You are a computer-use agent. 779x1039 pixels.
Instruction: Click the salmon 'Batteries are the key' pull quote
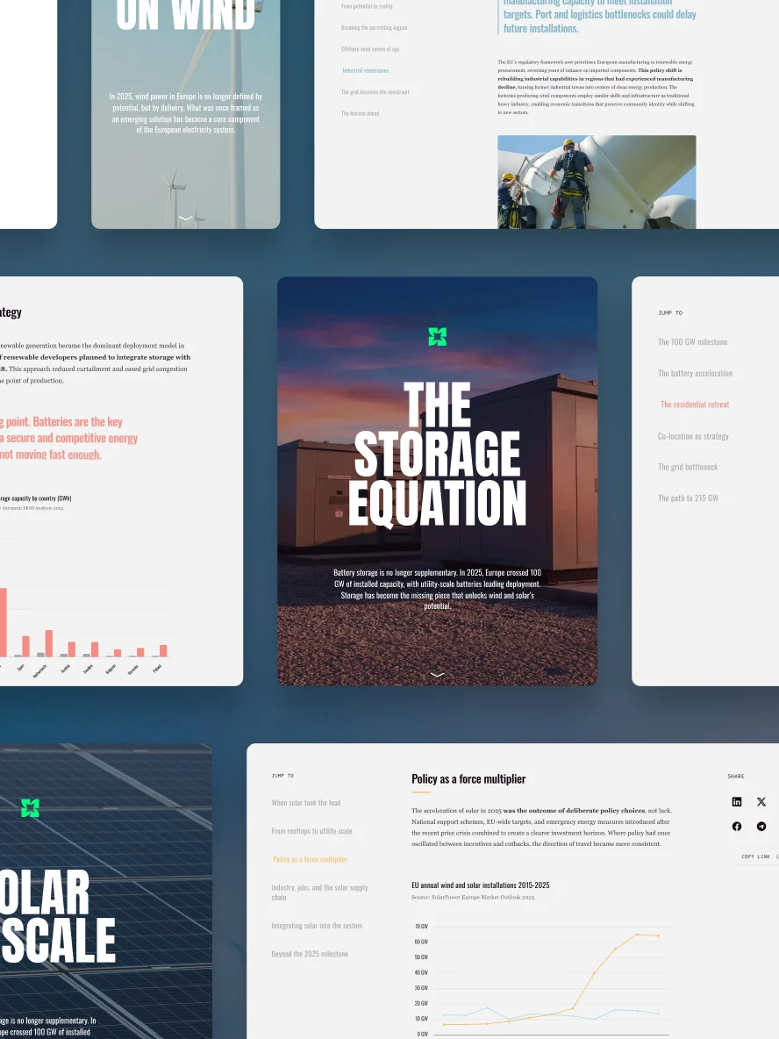69,438
